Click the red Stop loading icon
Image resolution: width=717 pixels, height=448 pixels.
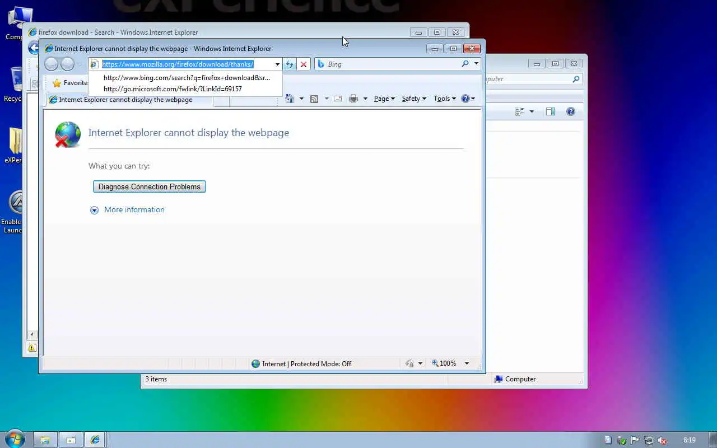tap(304, 64)
